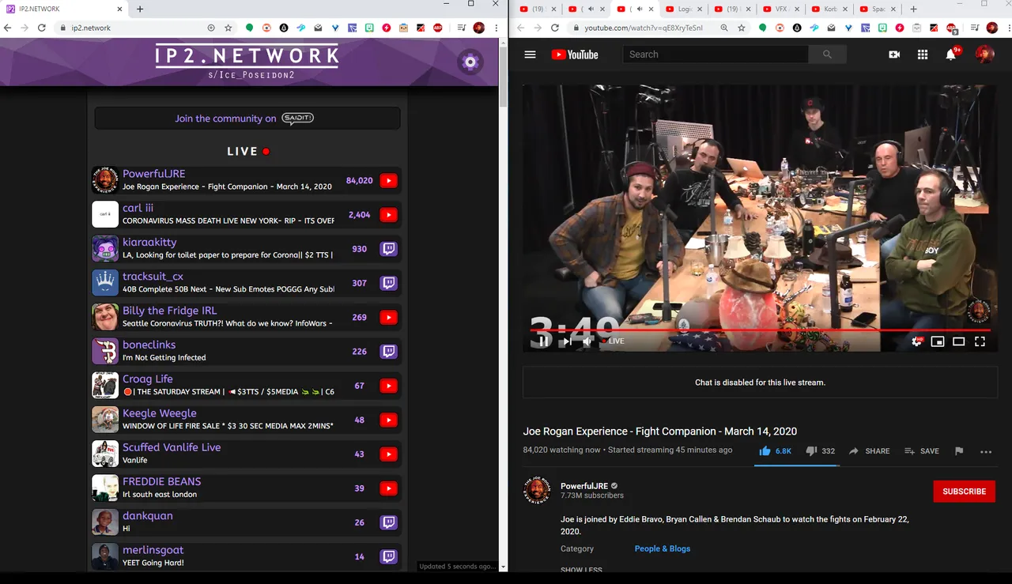Report the video with the flag icon
This screenshot has height=584, width=1012.
click(x=959, y=450)
